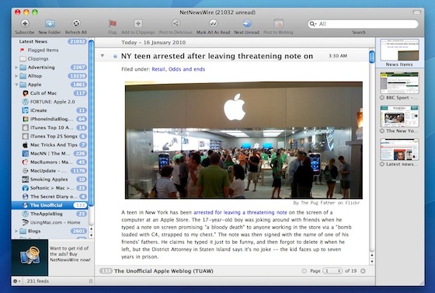Open the Page number dropdown
The height and width of the screenshot is (293, 435).
coord(332,270)
